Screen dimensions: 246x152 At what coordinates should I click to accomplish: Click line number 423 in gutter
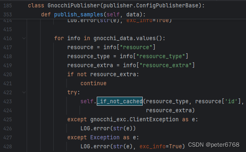(8, 101)
